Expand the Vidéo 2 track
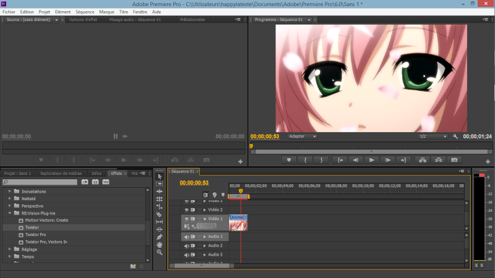Image resolution: width=495 pixels, height=278 pixels. (205, 210)
